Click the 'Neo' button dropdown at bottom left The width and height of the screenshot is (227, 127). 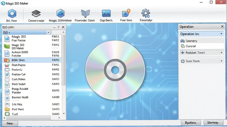click(x=10, y=123)
